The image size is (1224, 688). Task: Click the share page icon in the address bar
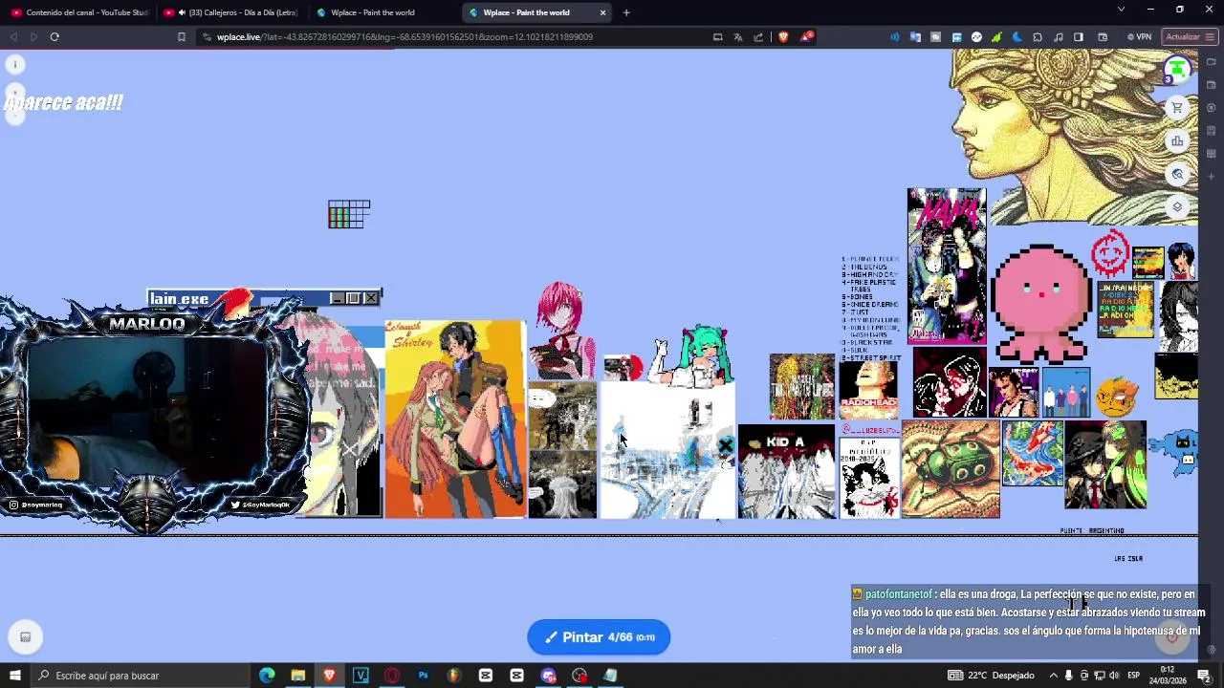pyautogui.click(x=758, y=37)
